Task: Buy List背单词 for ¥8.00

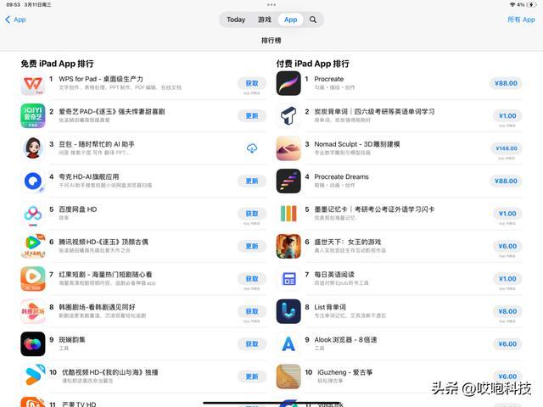Action: click(507, 311)
